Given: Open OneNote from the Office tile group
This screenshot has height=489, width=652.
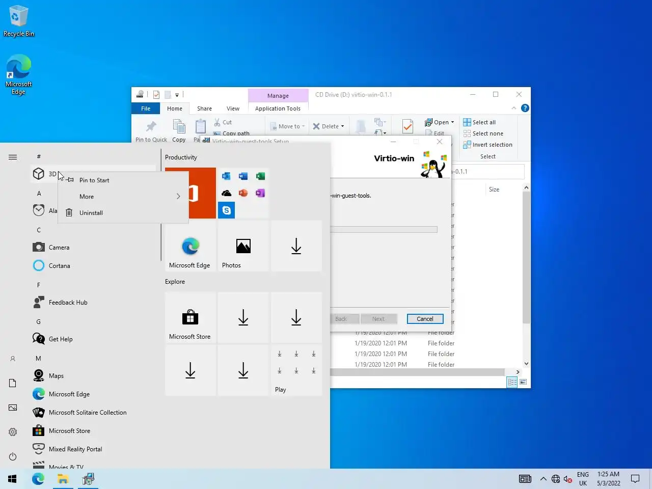Looking at the screenshot, I should [x=260, y=193].
